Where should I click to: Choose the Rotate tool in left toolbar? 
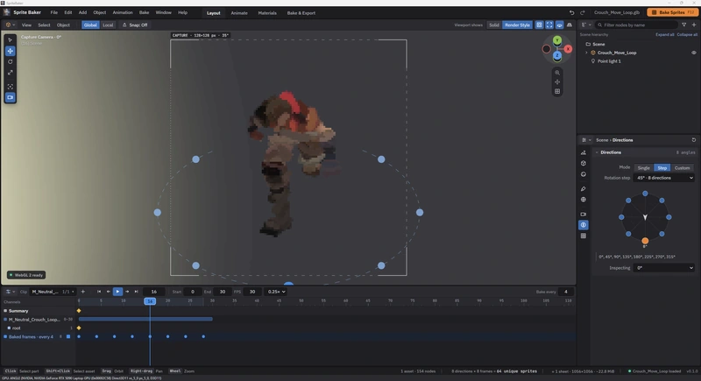pos(10,61)
